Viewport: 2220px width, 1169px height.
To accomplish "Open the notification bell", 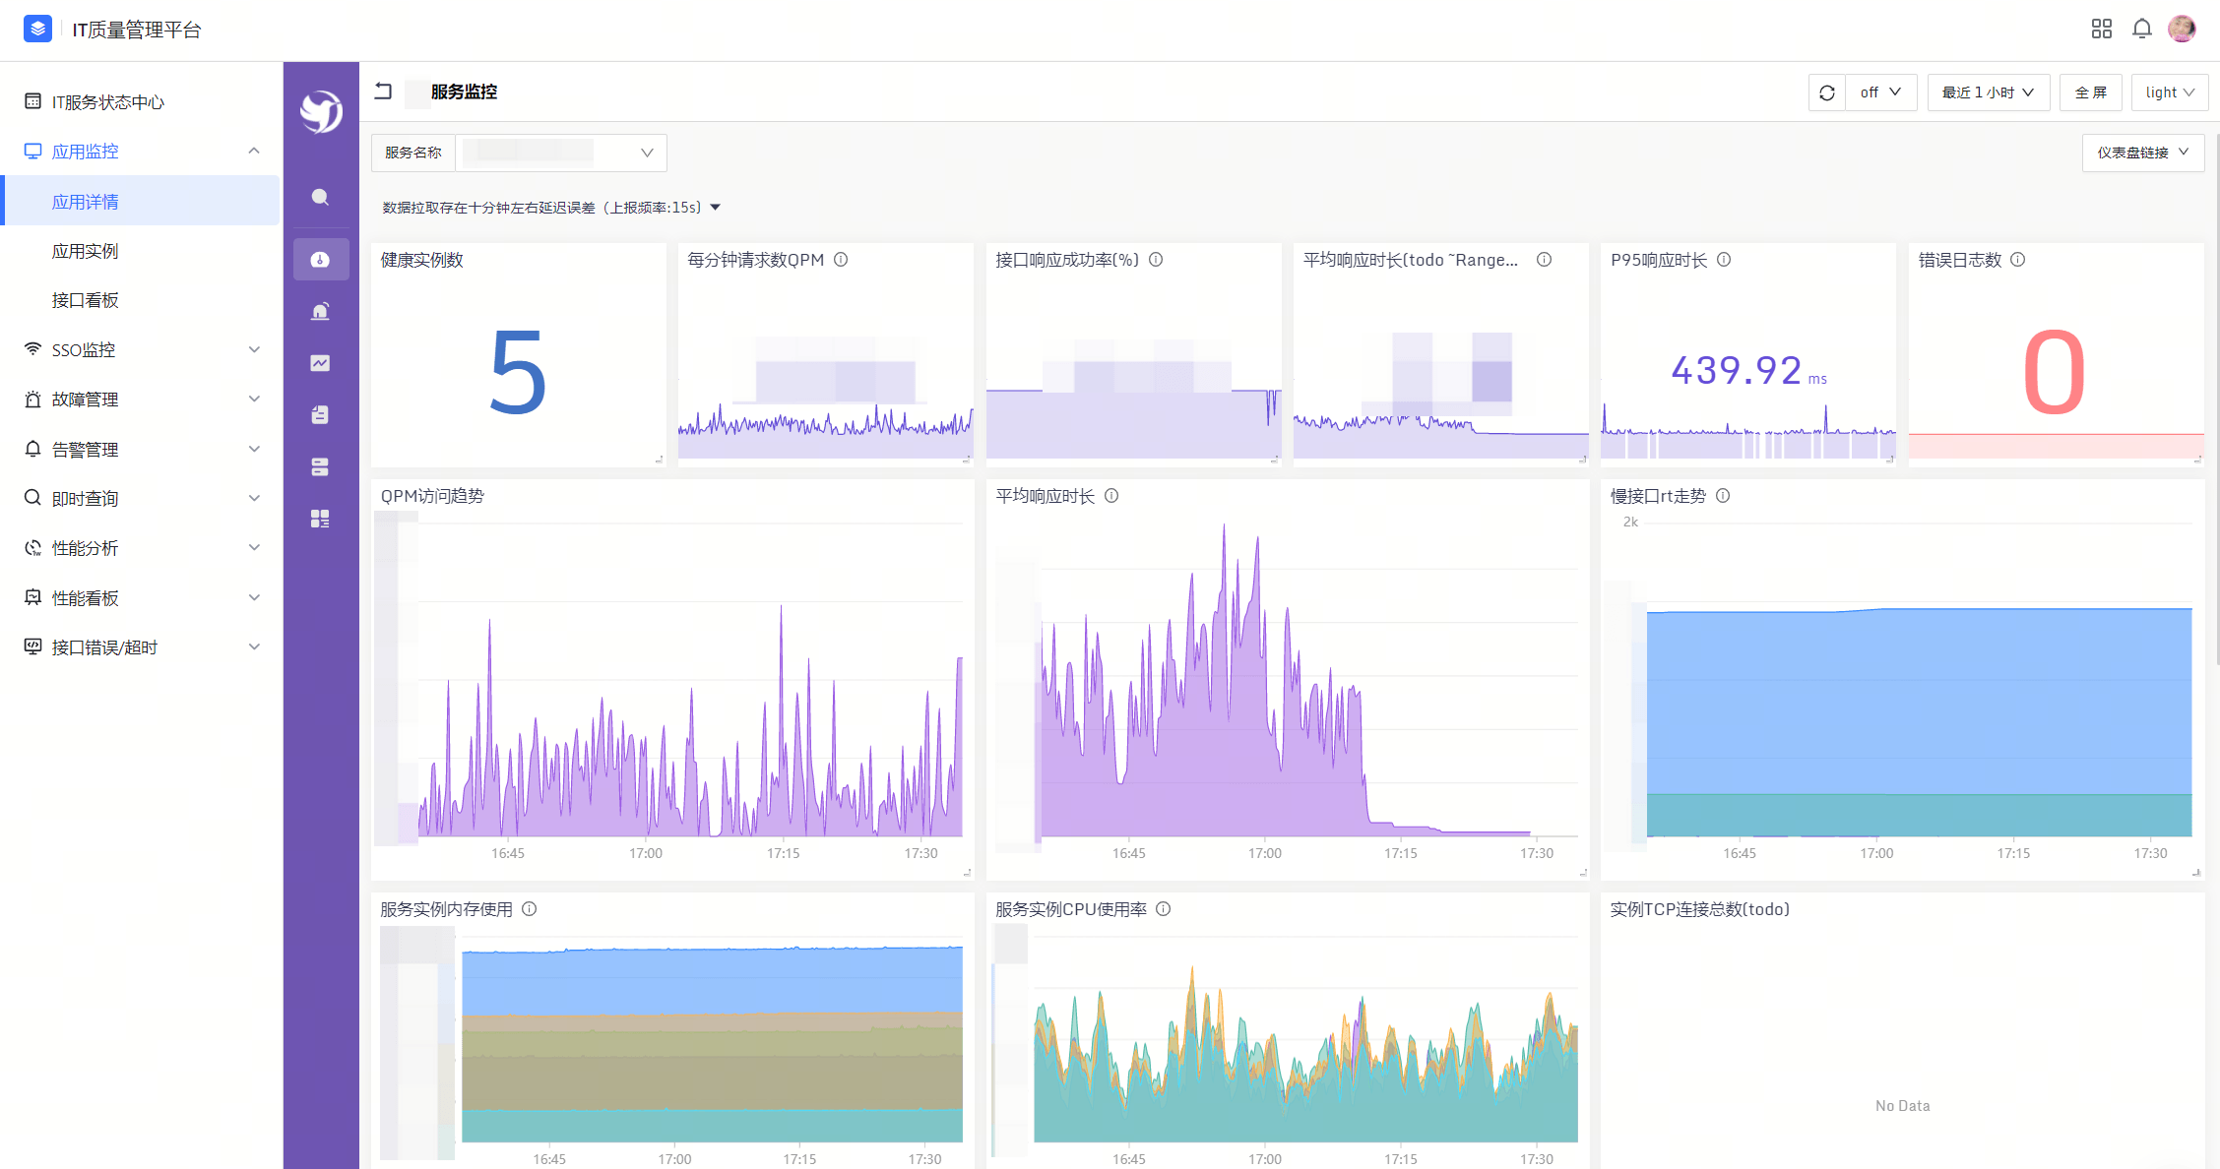I will [x=2142, y=29].
